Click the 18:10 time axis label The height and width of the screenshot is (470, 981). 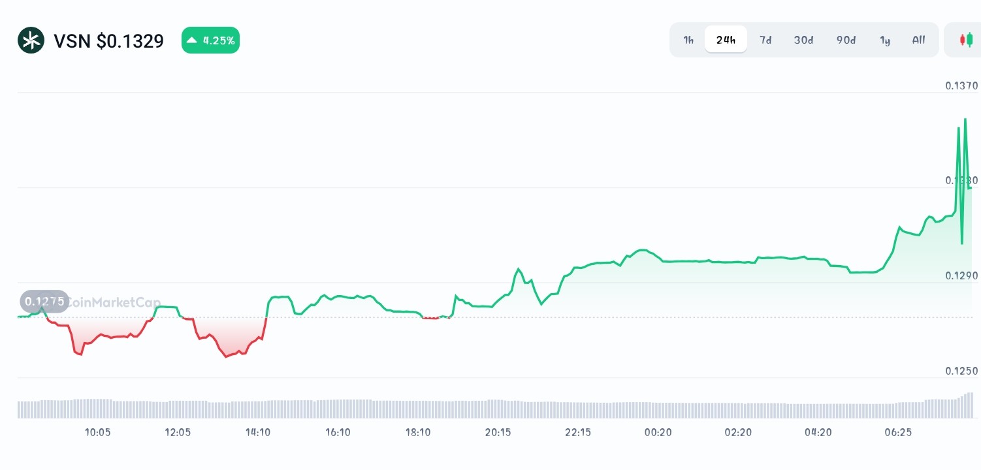(x=418, y=433)
